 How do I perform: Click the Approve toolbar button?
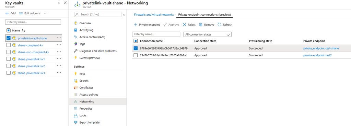click(x=171, y=25)
